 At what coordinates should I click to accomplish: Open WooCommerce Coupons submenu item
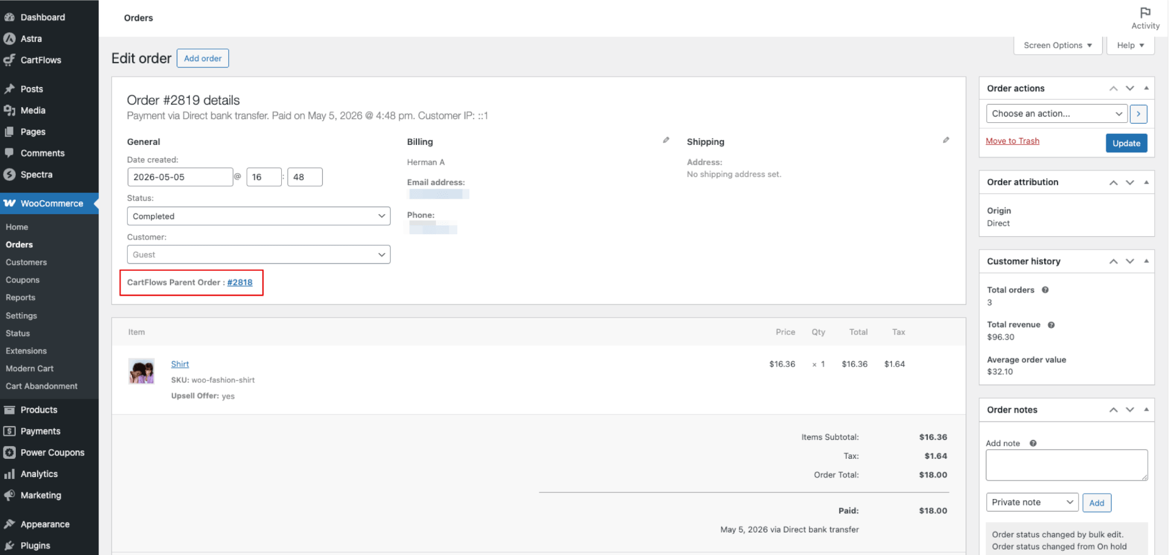(x=23, y=280)
